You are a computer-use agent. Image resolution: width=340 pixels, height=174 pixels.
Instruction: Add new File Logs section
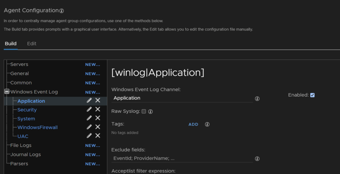[93, 145]
